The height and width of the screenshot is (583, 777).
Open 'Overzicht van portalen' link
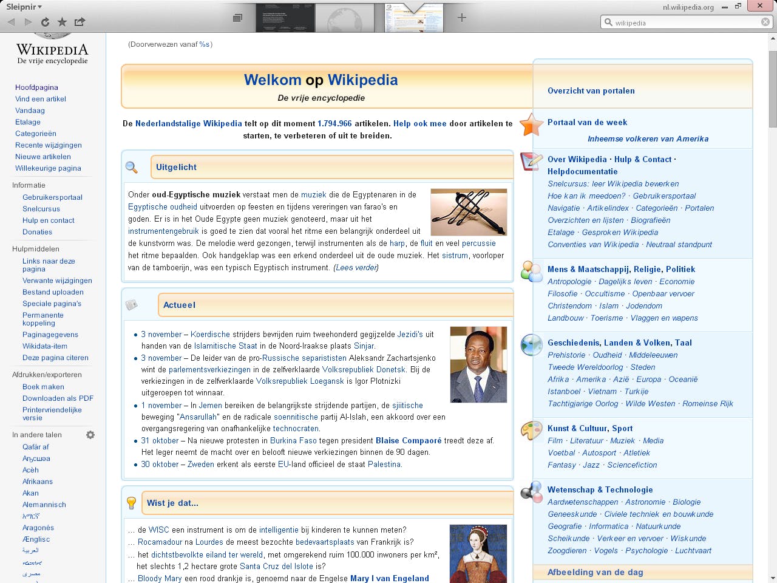click(x=591, y=91)
